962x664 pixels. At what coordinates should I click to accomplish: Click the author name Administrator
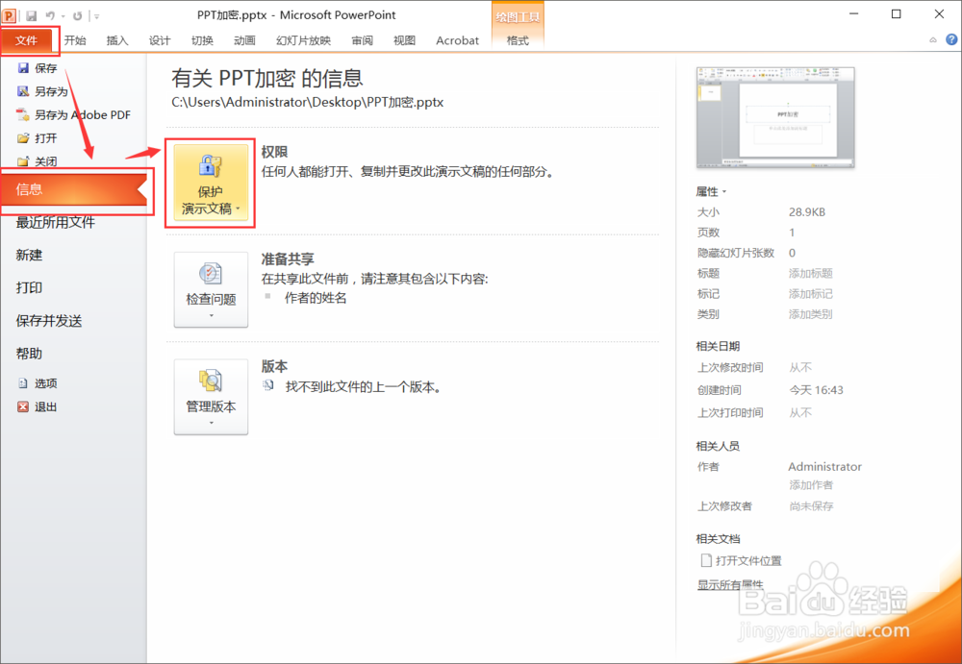click(825, 467)
